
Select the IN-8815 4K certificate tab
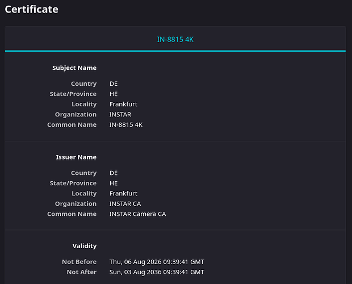175,39
